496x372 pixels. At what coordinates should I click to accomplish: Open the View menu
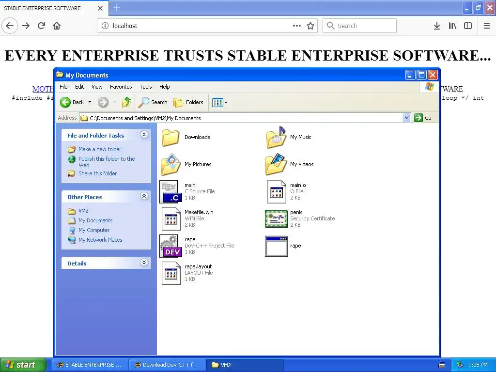pos(97,87)
